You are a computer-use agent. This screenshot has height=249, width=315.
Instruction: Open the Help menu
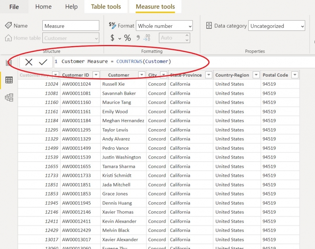click(x=71, y=7)
